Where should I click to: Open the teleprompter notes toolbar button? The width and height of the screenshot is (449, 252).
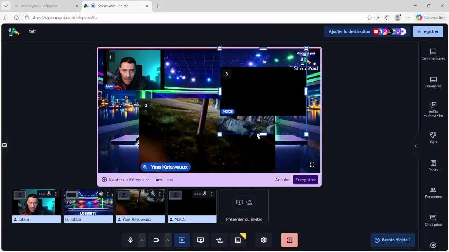(x=238, y=240)
